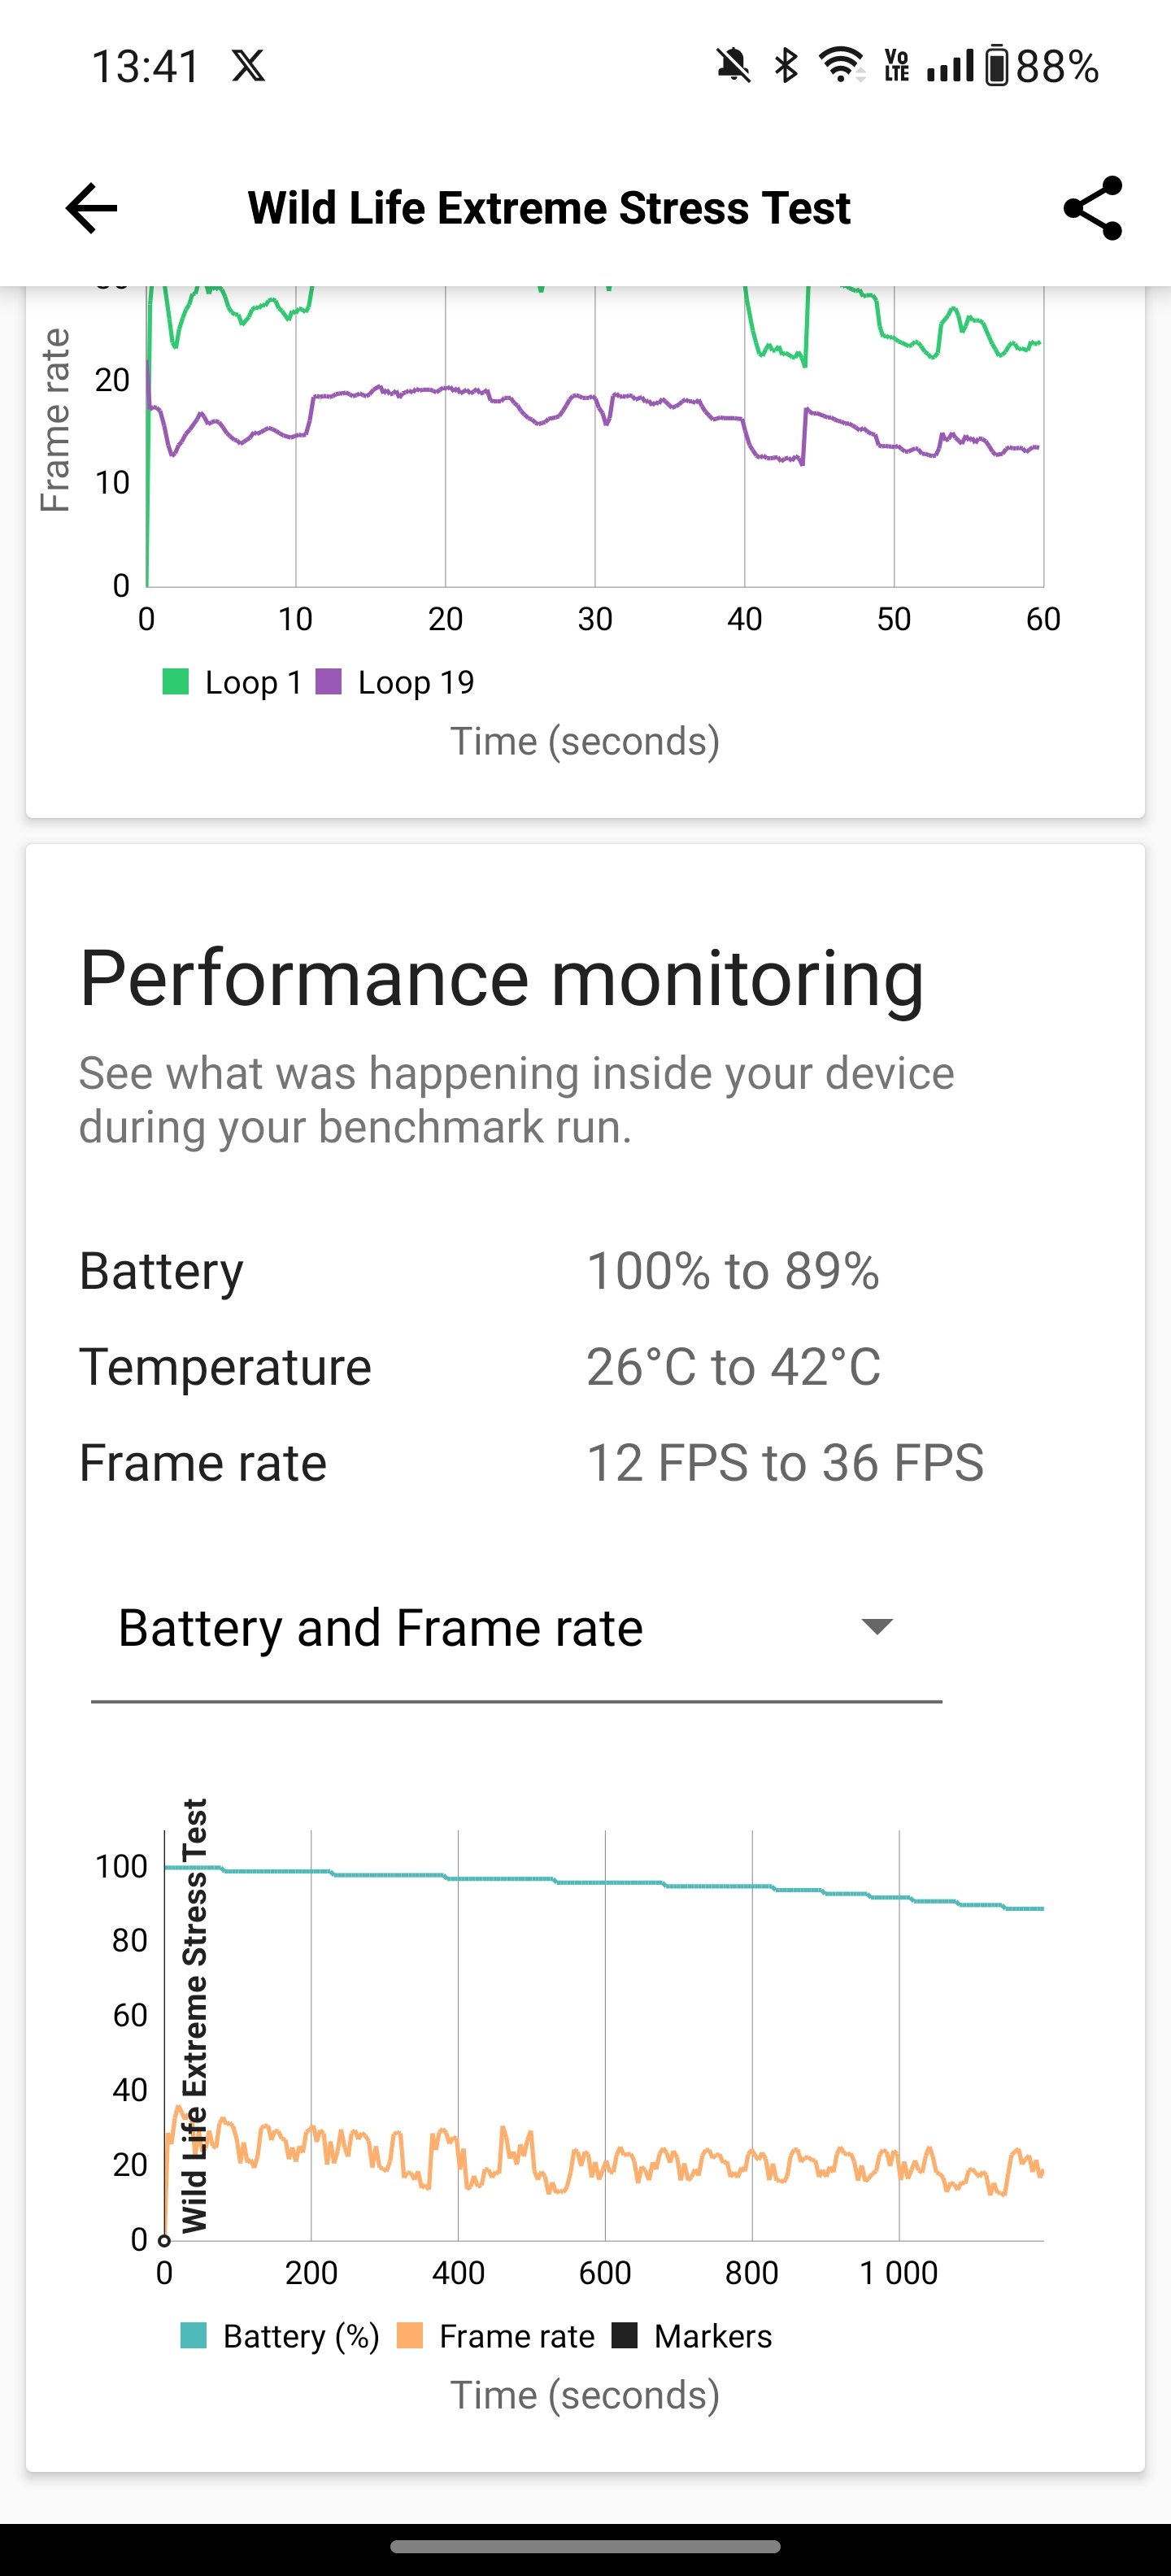Tap the Wild Life Extreme Stress Test title
Screen dimensions: 1171x2576
tap(549, 208)
